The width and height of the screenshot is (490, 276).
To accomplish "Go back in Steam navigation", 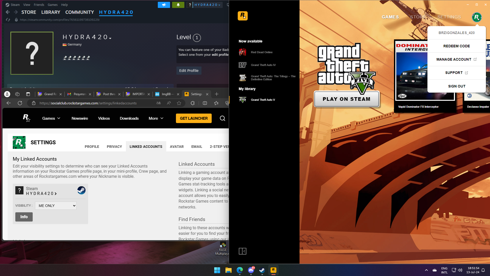I will pos(8,12).
